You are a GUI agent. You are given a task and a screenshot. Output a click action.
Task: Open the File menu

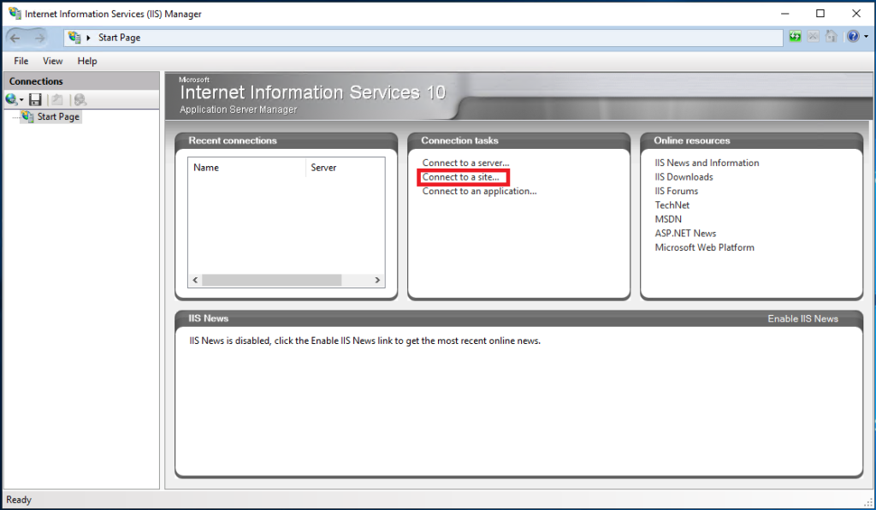click(x=20, y=61)
